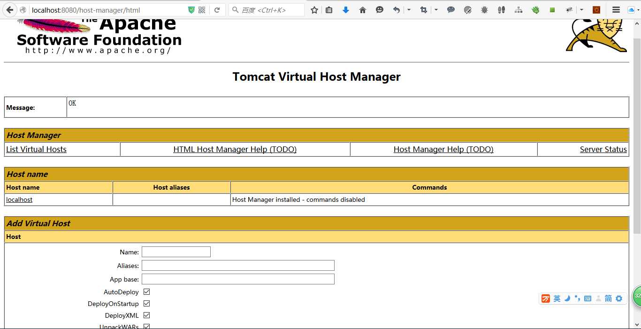641x329 pixels.
Task: Click the globe site identity icon
Action: point(23,10)
